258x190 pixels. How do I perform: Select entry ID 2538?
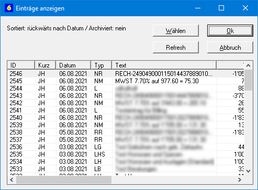[126, 132]
